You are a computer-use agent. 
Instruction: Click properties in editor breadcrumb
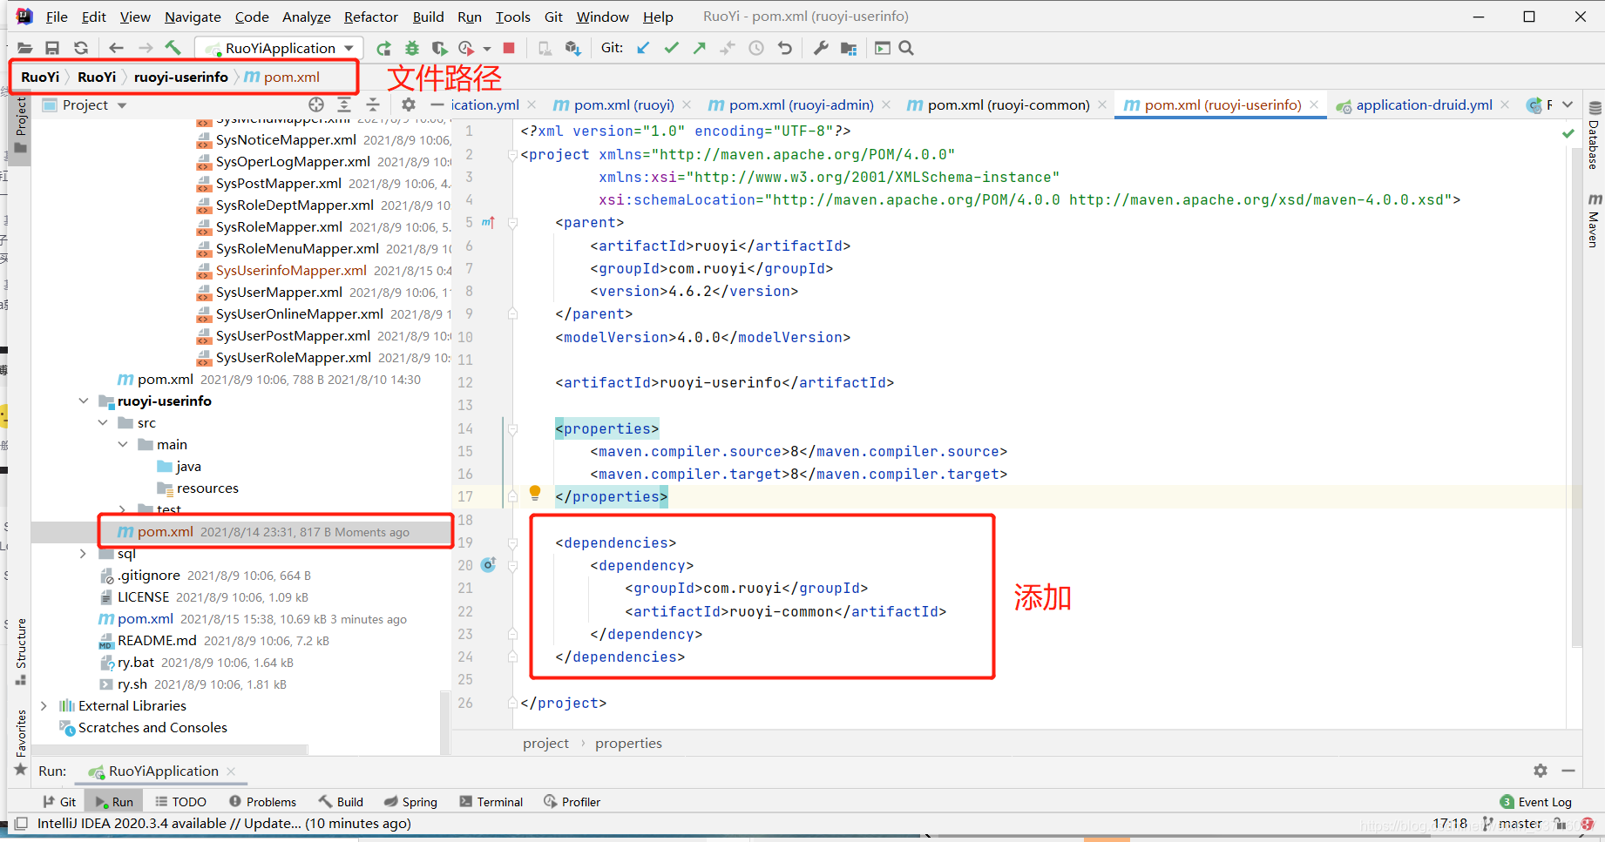(628, 743)
